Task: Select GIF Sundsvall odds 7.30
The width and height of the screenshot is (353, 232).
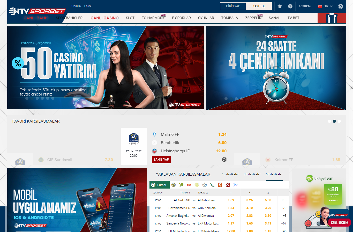Action: coord(109,160)
